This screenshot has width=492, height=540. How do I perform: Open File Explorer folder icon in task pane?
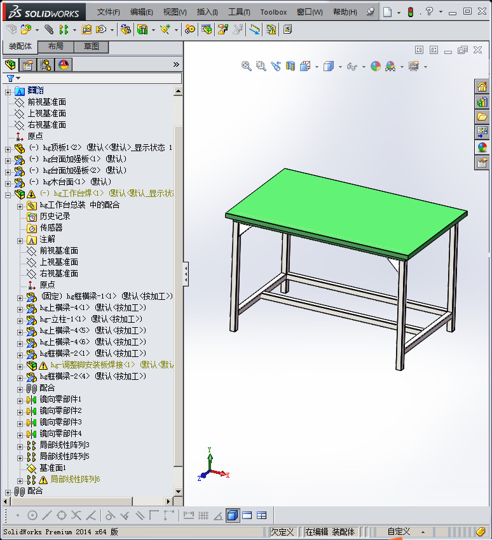coord(482,117)
